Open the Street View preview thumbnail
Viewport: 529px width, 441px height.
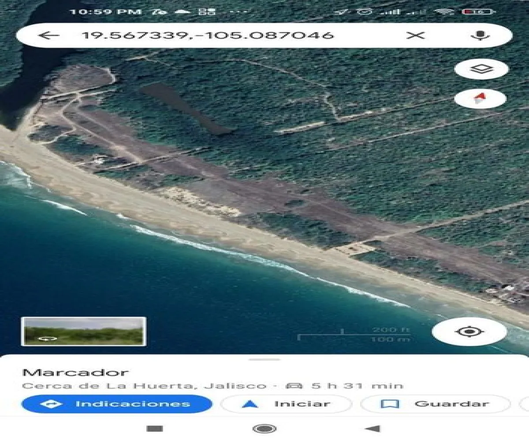pos(83,331)
